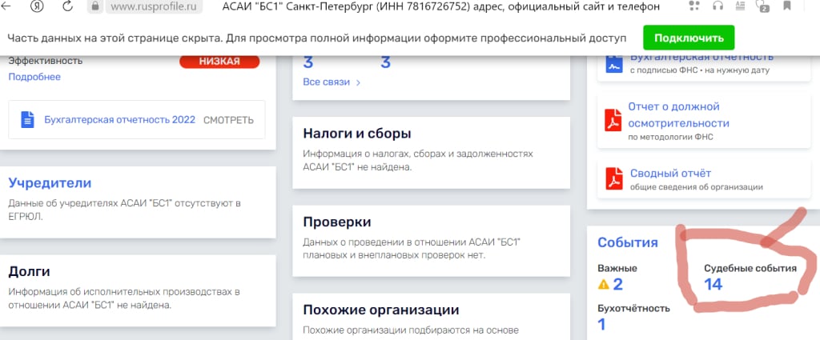Click the Похожие организации heading
820x340 pixels.
tap(381, 310)
